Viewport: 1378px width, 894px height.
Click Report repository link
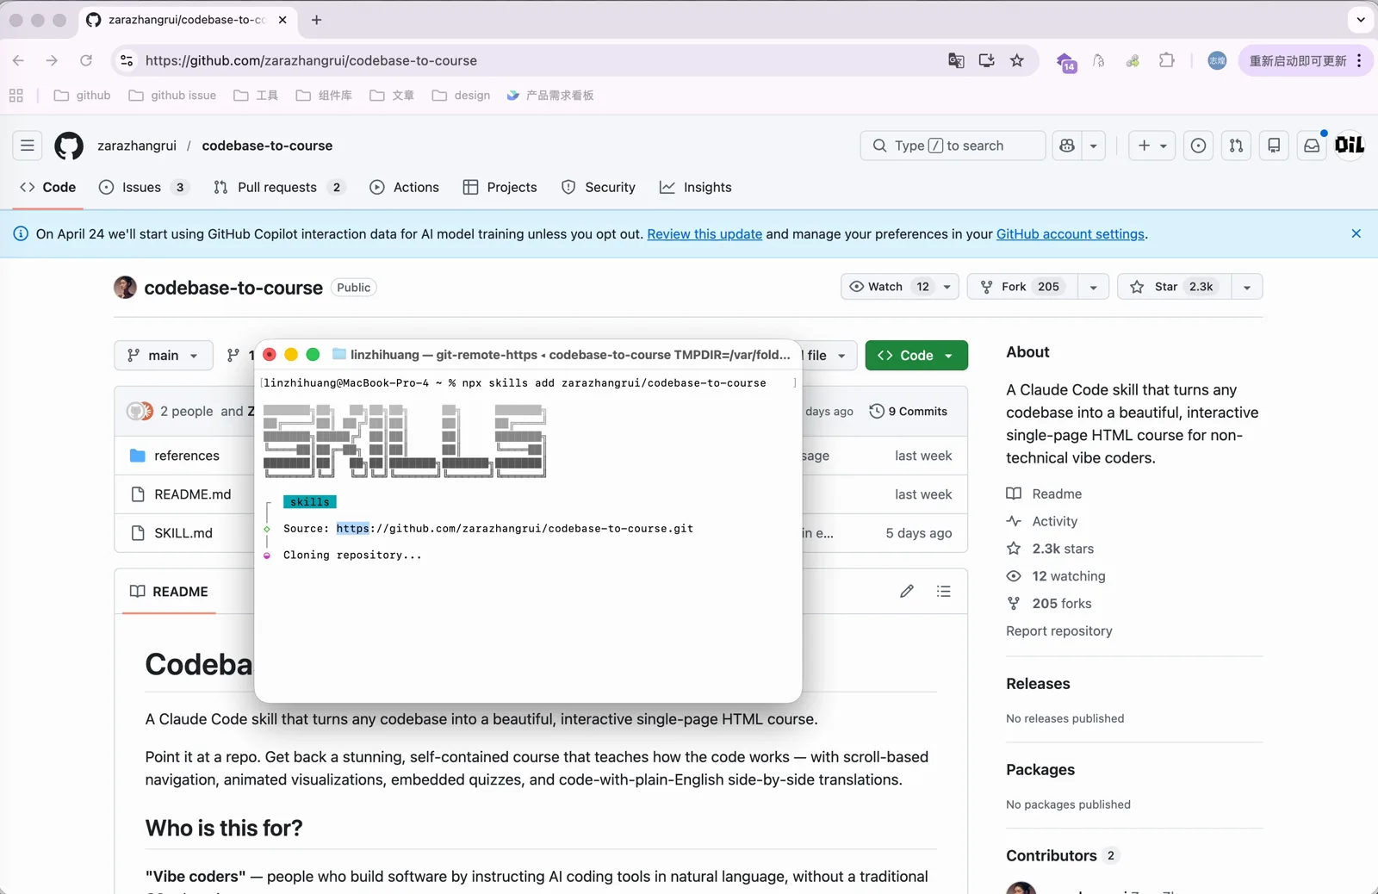pos(1059,631)
